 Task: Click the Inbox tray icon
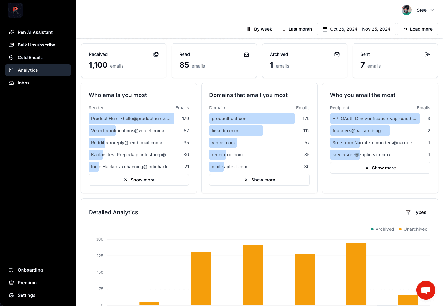coord(11,83)
